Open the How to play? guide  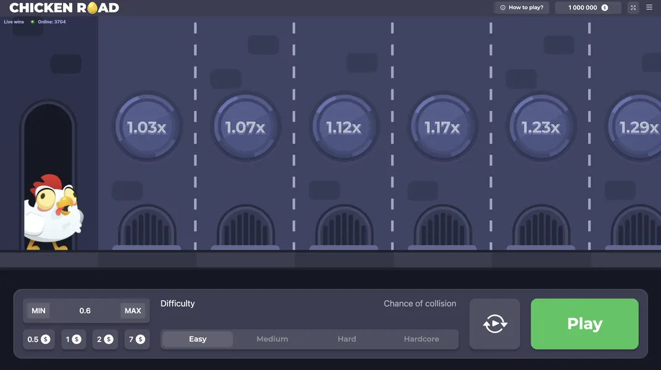522,7
